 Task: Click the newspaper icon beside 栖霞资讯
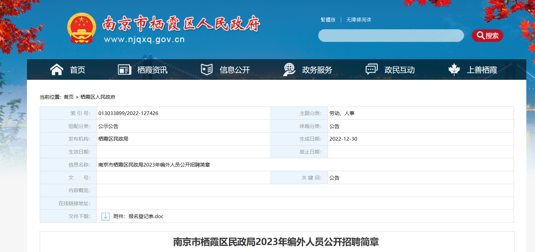pos(125,69)
